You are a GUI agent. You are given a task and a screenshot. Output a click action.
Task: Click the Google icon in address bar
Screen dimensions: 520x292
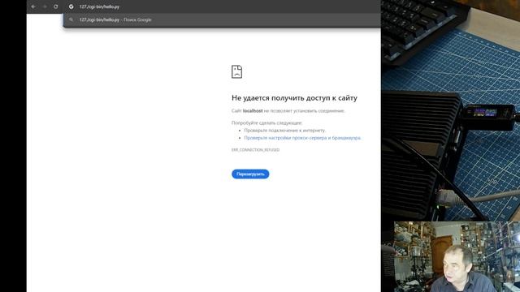tap(71, 6)
